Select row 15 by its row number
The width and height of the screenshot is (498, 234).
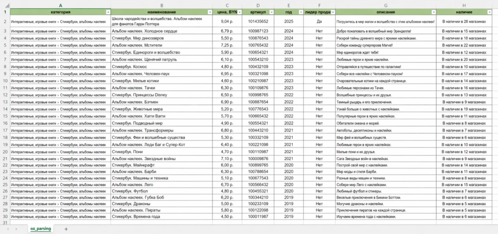(x=5, y=116)
